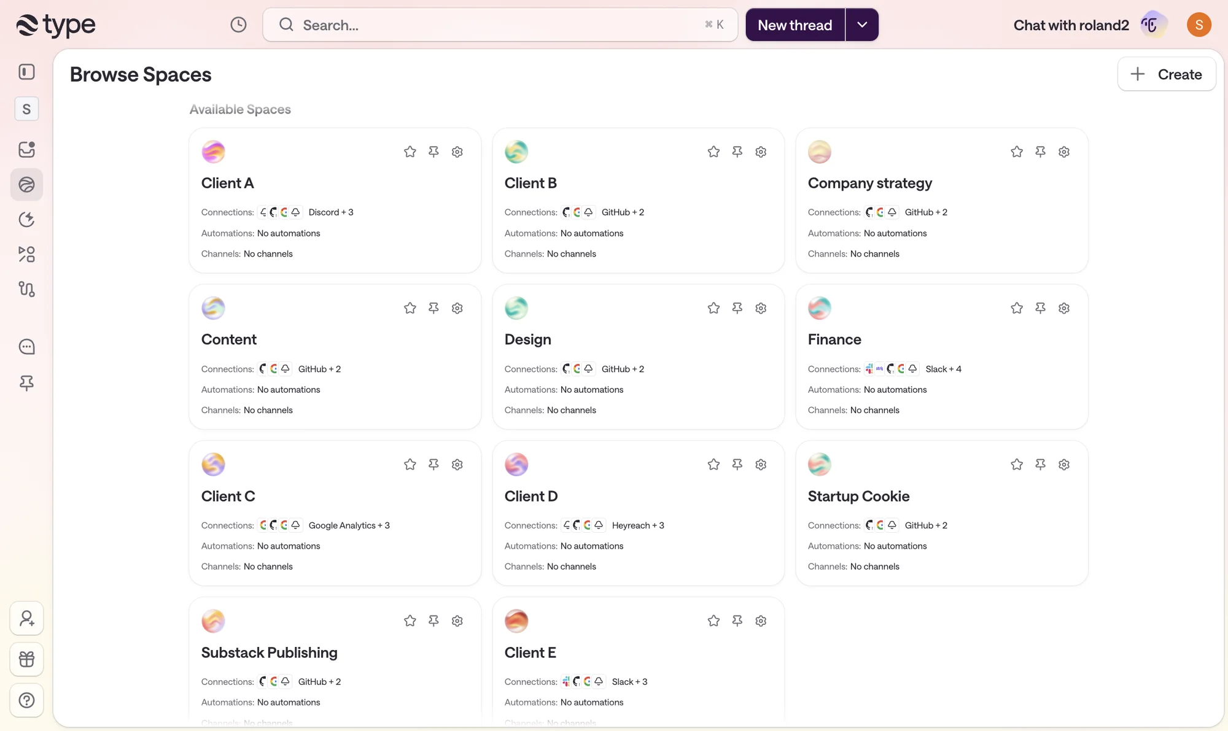The height and width of the screenshot is (731, 1228).
Task: Open Chat with roland2
Action: pyautogui.click(x=1071, y=25)
